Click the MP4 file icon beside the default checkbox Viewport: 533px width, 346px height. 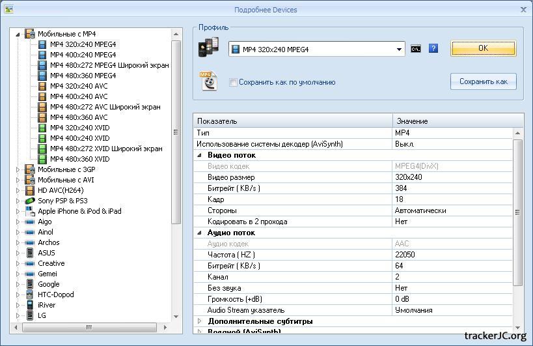208,81
